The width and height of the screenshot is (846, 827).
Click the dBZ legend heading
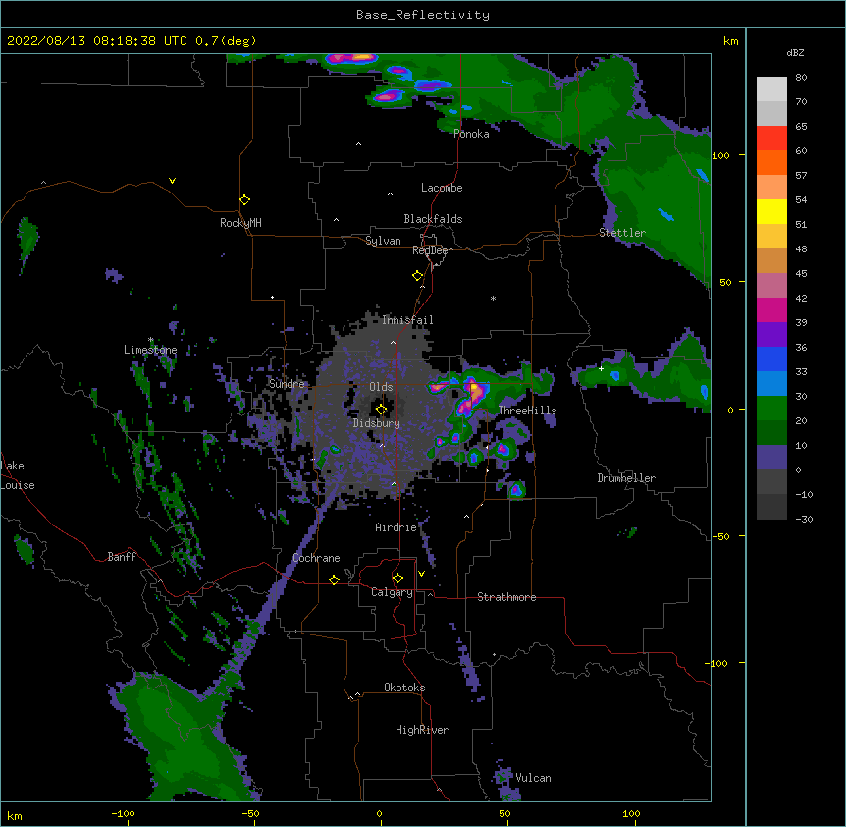coord(795,53)
